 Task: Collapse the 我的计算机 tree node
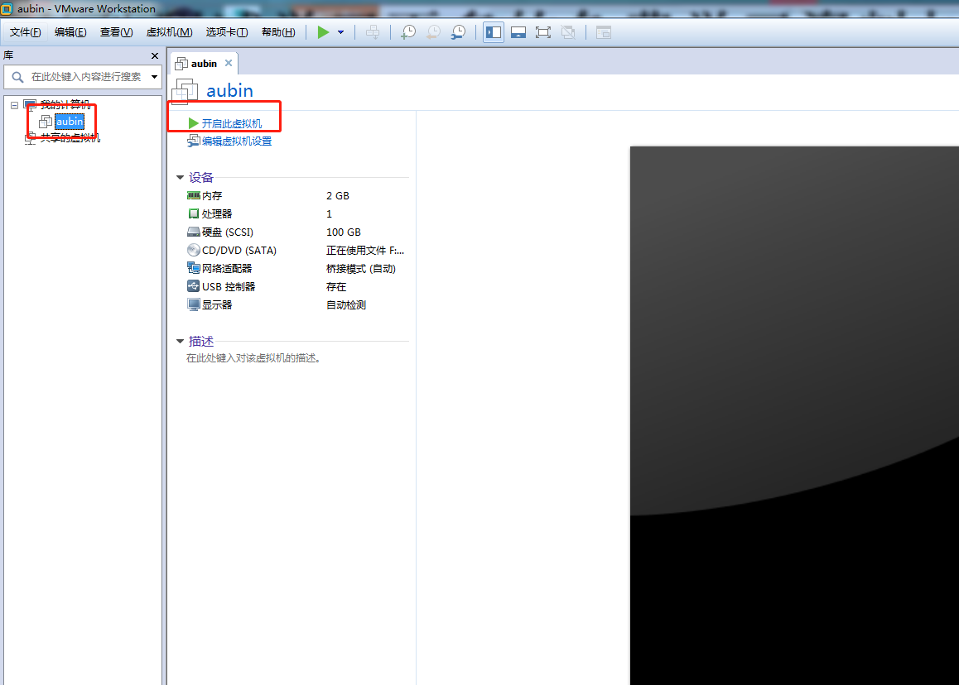coord(14,105)
